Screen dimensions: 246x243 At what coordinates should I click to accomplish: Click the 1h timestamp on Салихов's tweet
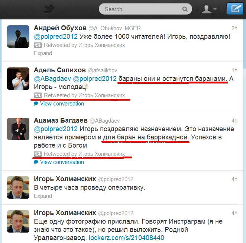(x=234, y=70)
